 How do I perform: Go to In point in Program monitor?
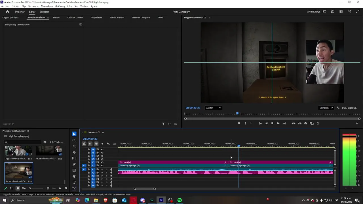click(260, 123)
